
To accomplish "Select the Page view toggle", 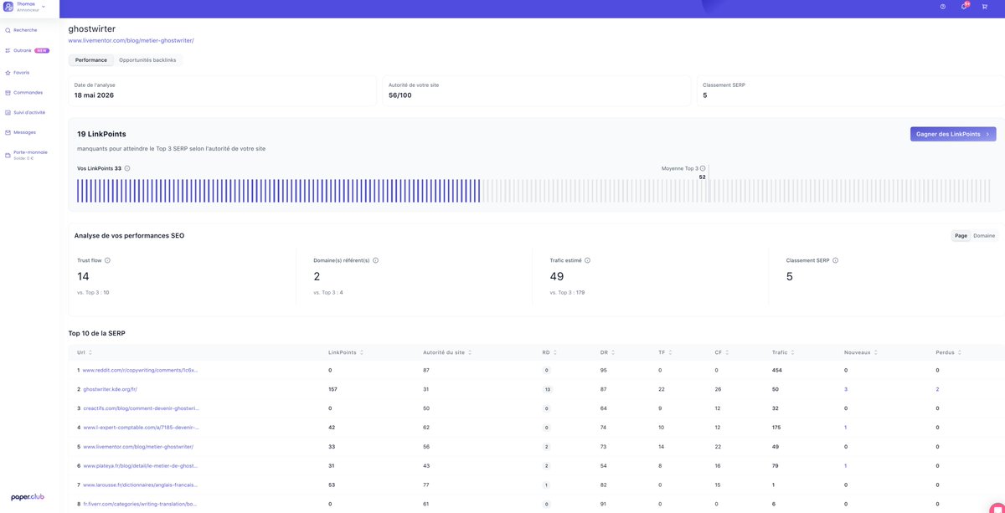I will pos(961,236).
